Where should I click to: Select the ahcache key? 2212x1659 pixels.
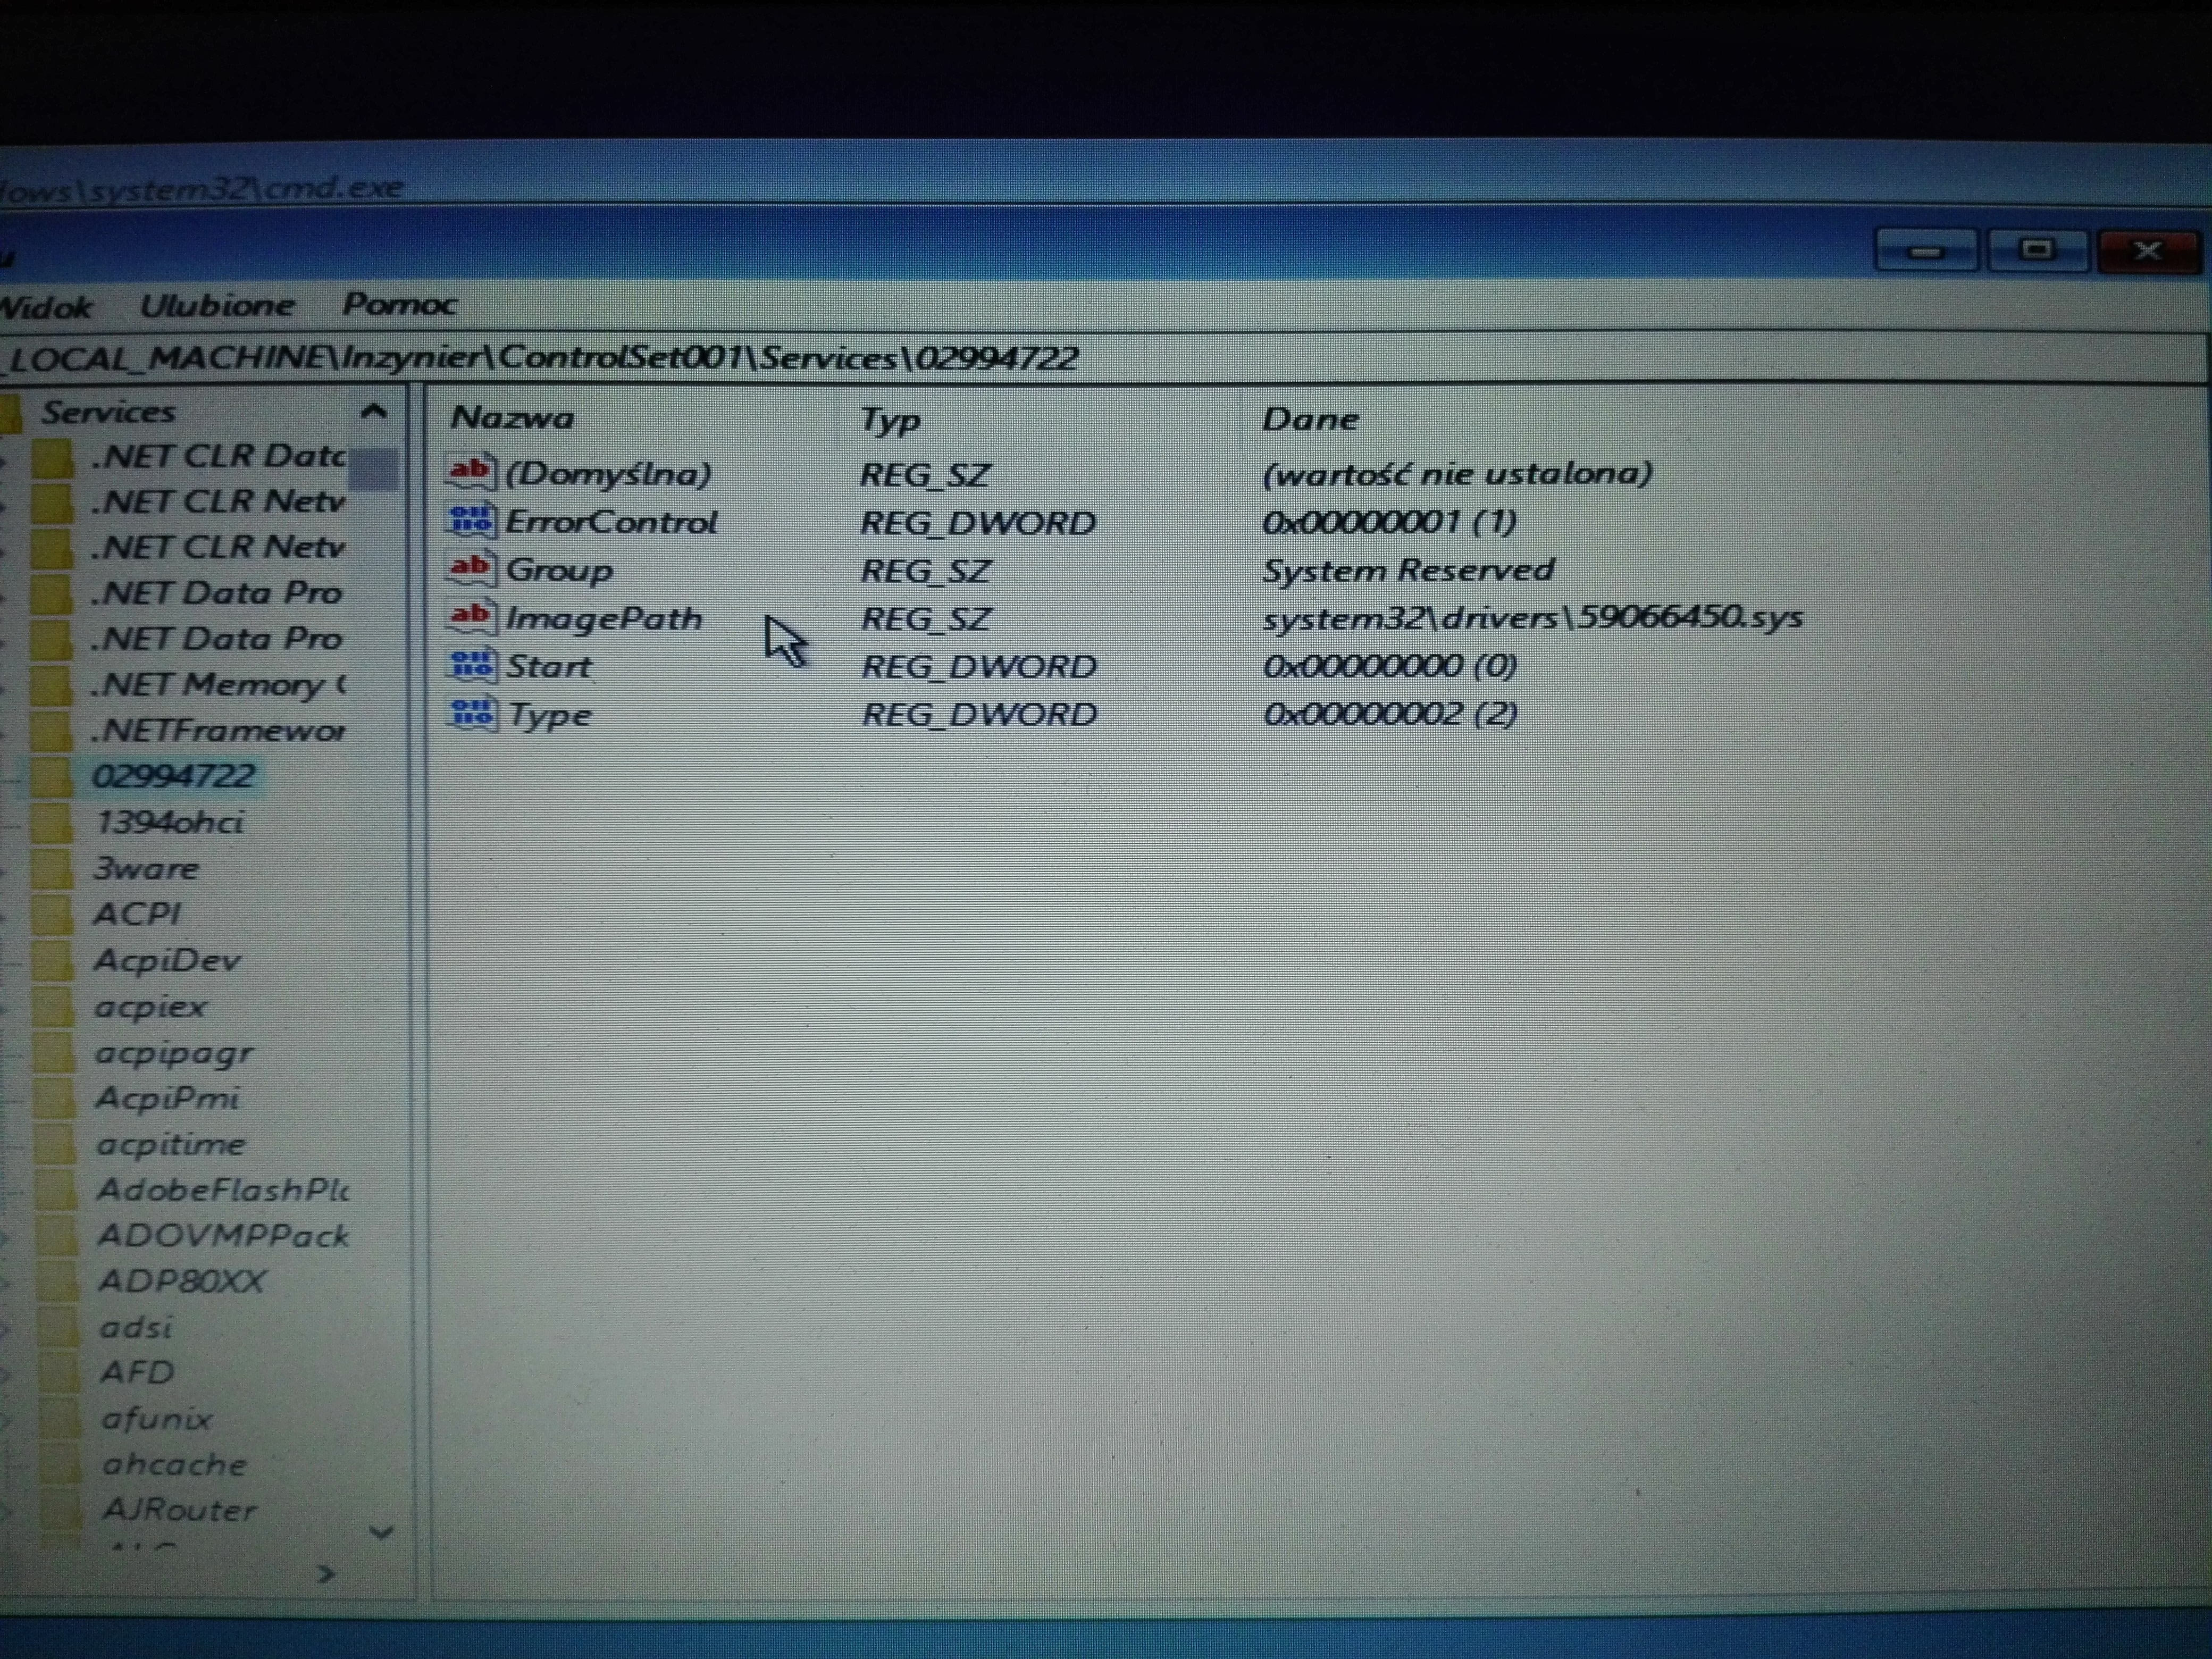pos(175,1465)
